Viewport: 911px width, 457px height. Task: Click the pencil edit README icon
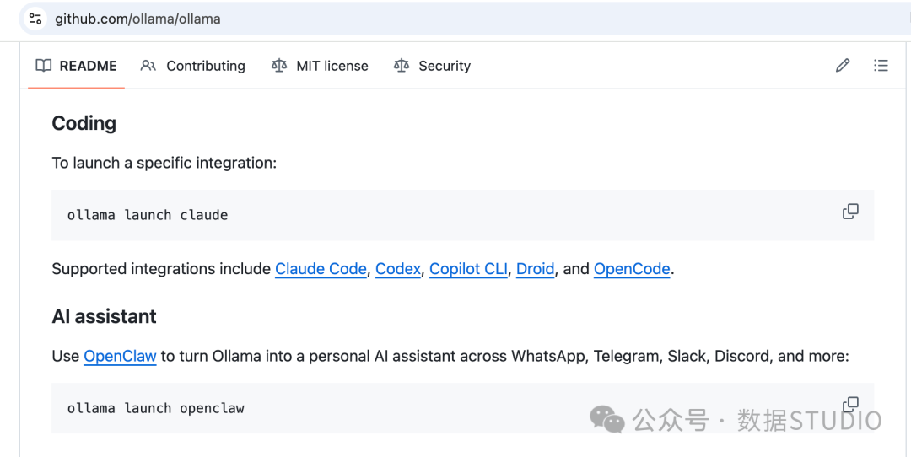843,65
